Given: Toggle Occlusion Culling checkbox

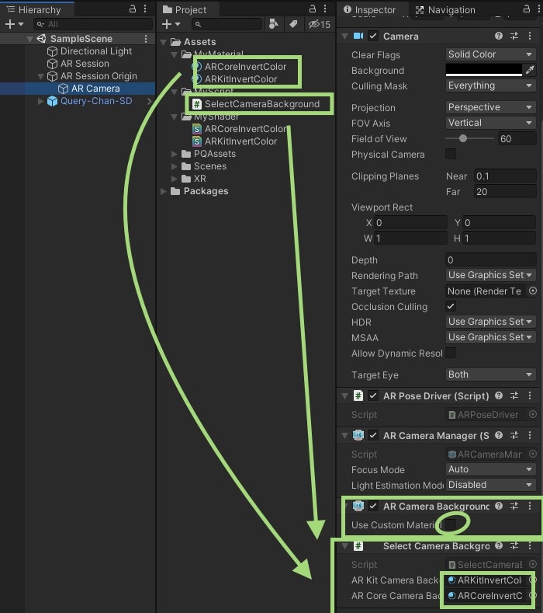Looking at the screenshot, I should pos(451,306).
